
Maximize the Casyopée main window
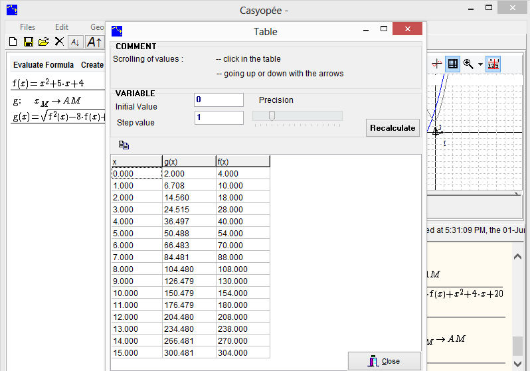(489, 7)
